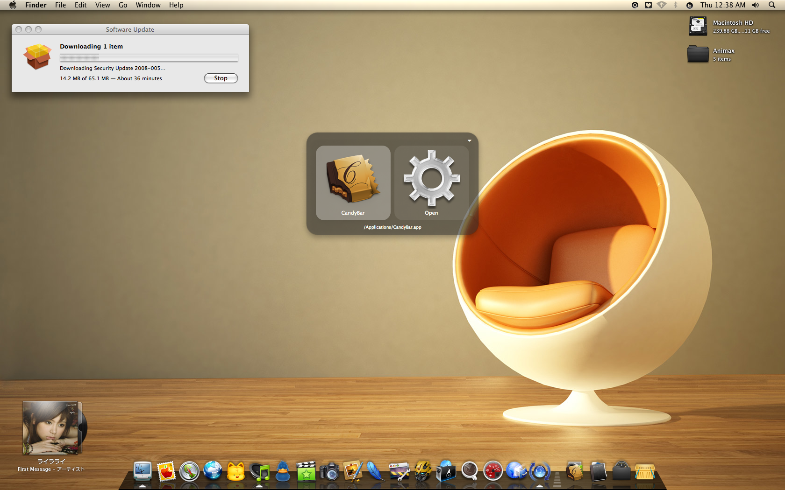Open the Trash basket in the Dock
The height and width of the screenshot is (490, 785).
(x=645, y=471)
